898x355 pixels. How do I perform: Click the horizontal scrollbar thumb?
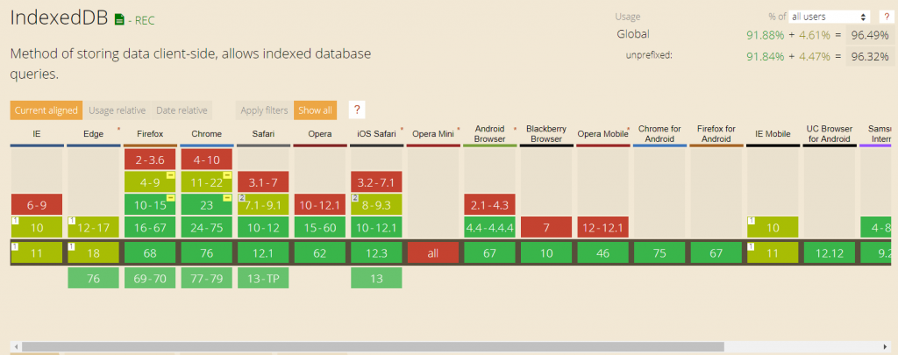tap(373, 346)
